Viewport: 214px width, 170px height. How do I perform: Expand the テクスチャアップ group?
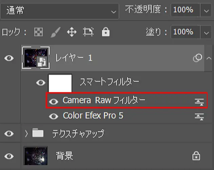pyautogui.click(x=26, y=134)
